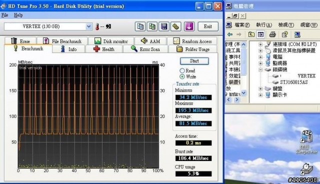
Task: Expand the 顯示卡 node
Action: (x=260, y=95)
